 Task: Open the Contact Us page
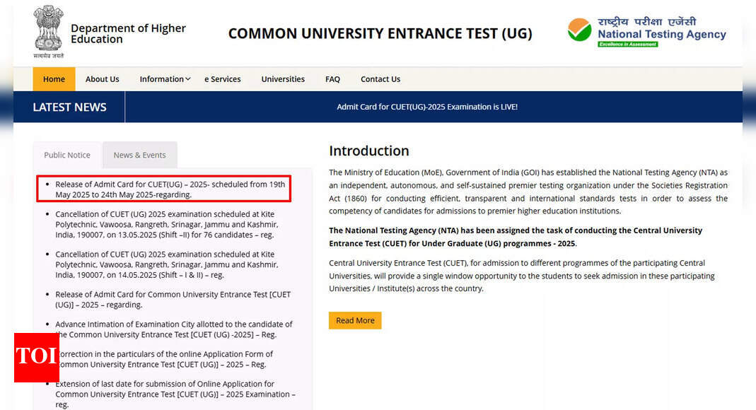(380, 79)
